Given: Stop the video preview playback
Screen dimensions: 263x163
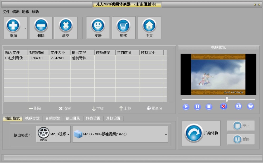Looking at the screenshot, I should (x=209, y=107).
